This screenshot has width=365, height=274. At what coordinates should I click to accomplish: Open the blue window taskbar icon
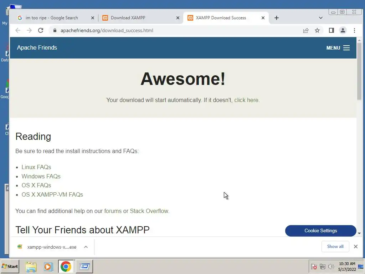point(84,267)
